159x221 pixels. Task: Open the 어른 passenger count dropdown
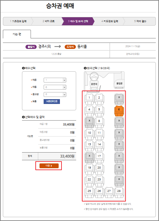(x=55, y=80)
